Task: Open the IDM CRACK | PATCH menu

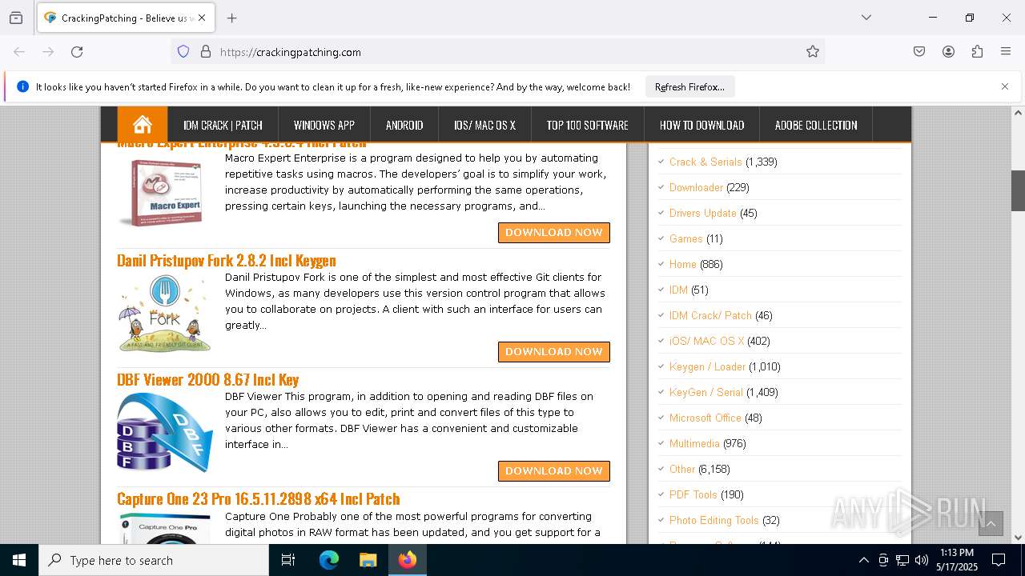Action: click(x=223, y=125)
